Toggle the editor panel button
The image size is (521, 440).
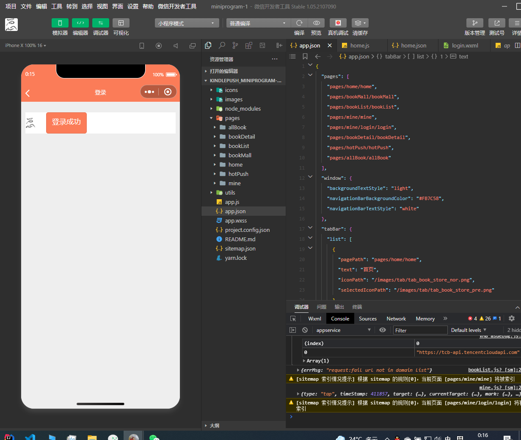(80, 23)
